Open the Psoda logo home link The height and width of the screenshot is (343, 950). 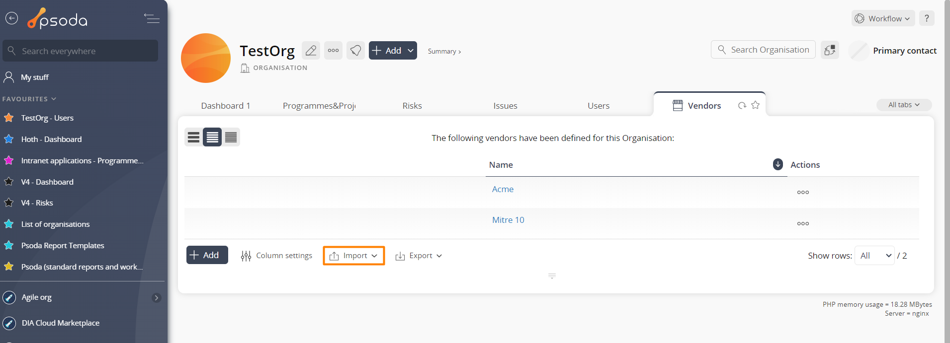pos(57,19)
